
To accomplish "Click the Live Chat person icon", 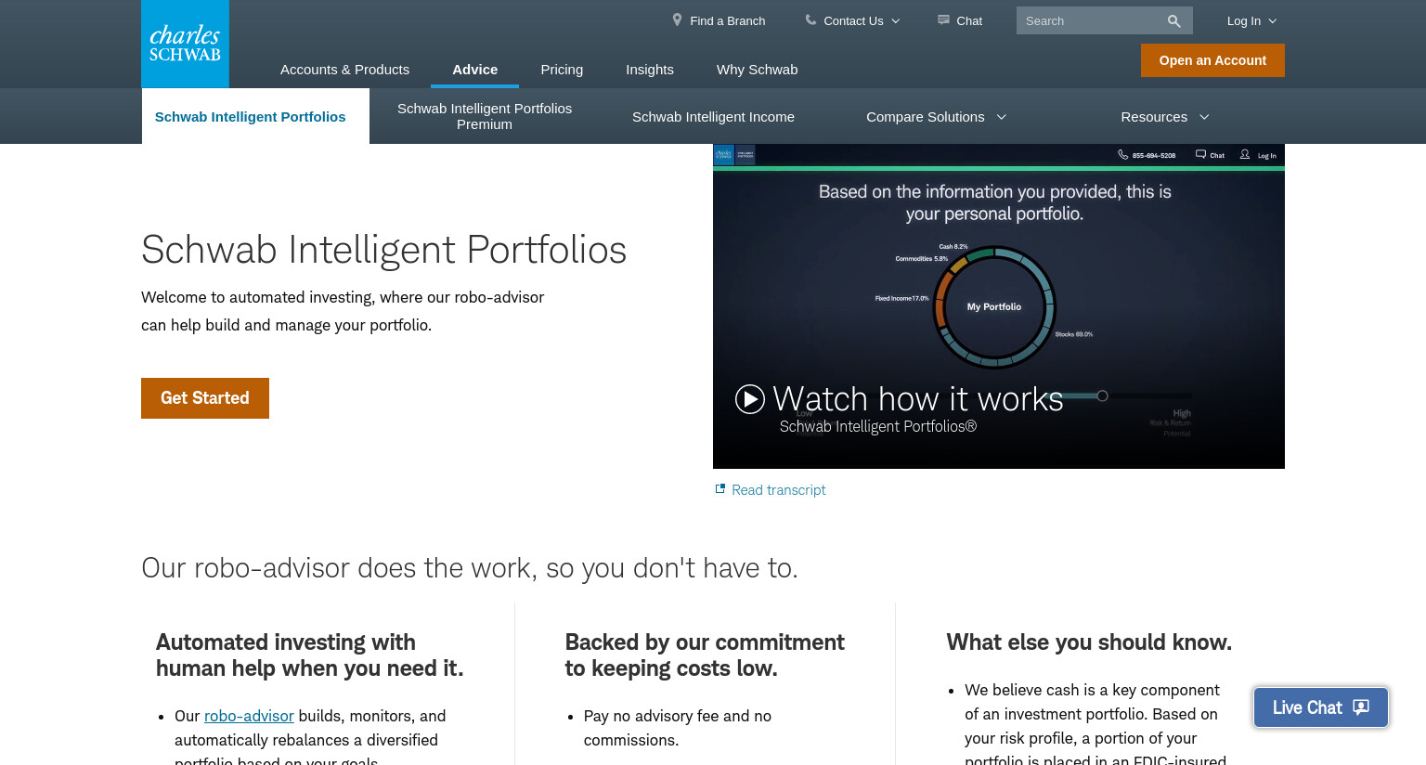I will coord(1361,707).
